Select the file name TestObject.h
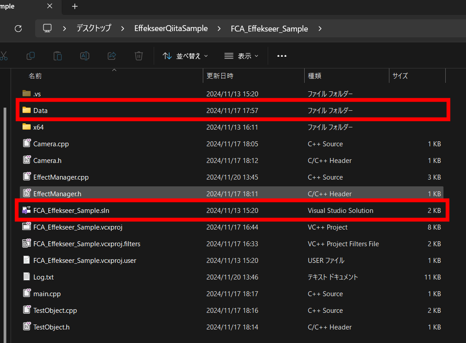466x343 pixels. tap(51, 327)
